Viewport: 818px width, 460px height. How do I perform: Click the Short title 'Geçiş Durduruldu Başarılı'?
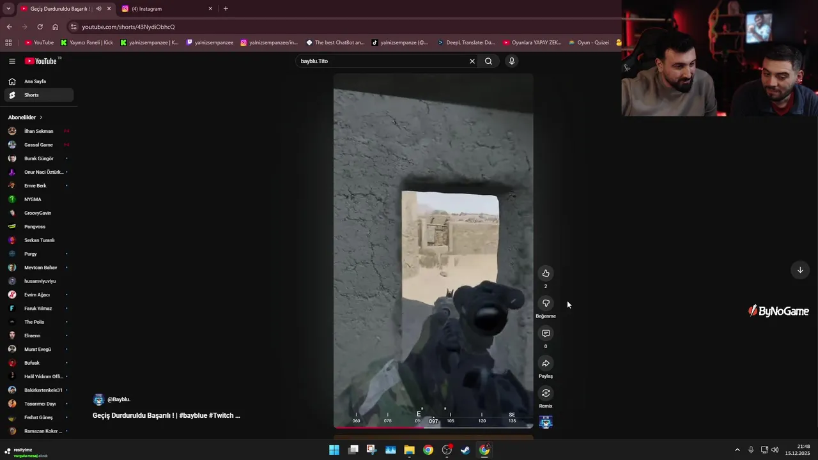coord(166,415)
